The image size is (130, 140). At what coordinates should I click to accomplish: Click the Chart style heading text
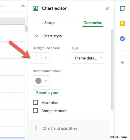tap(52, 36)
